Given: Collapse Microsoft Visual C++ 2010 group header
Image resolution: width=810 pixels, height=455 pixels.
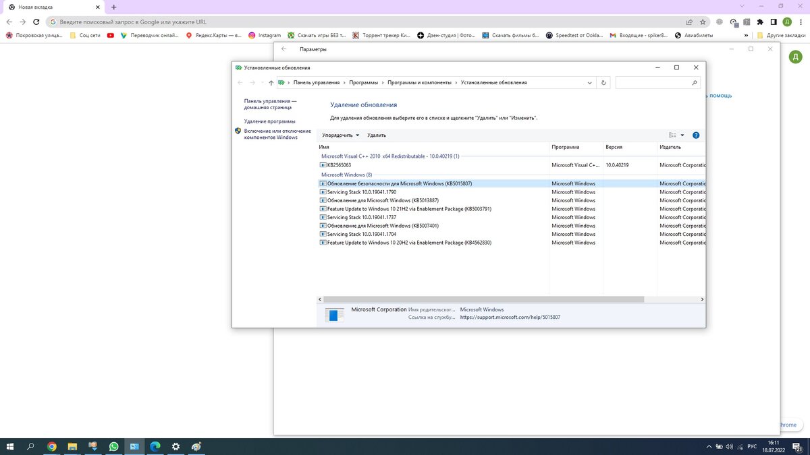Looking at the screenshot, I should pos(390,156).
